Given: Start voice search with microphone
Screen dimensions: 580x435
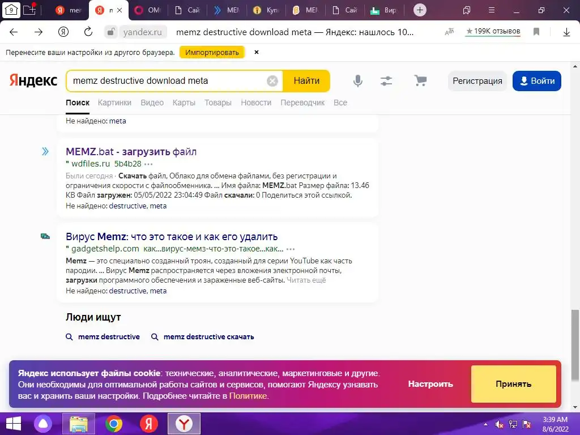Looking at the screenshot, I should coord(358,80).
